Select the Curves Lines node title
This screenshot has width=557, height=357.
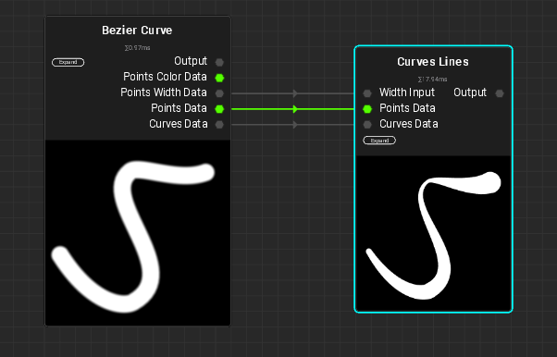(x=433, y=61)
